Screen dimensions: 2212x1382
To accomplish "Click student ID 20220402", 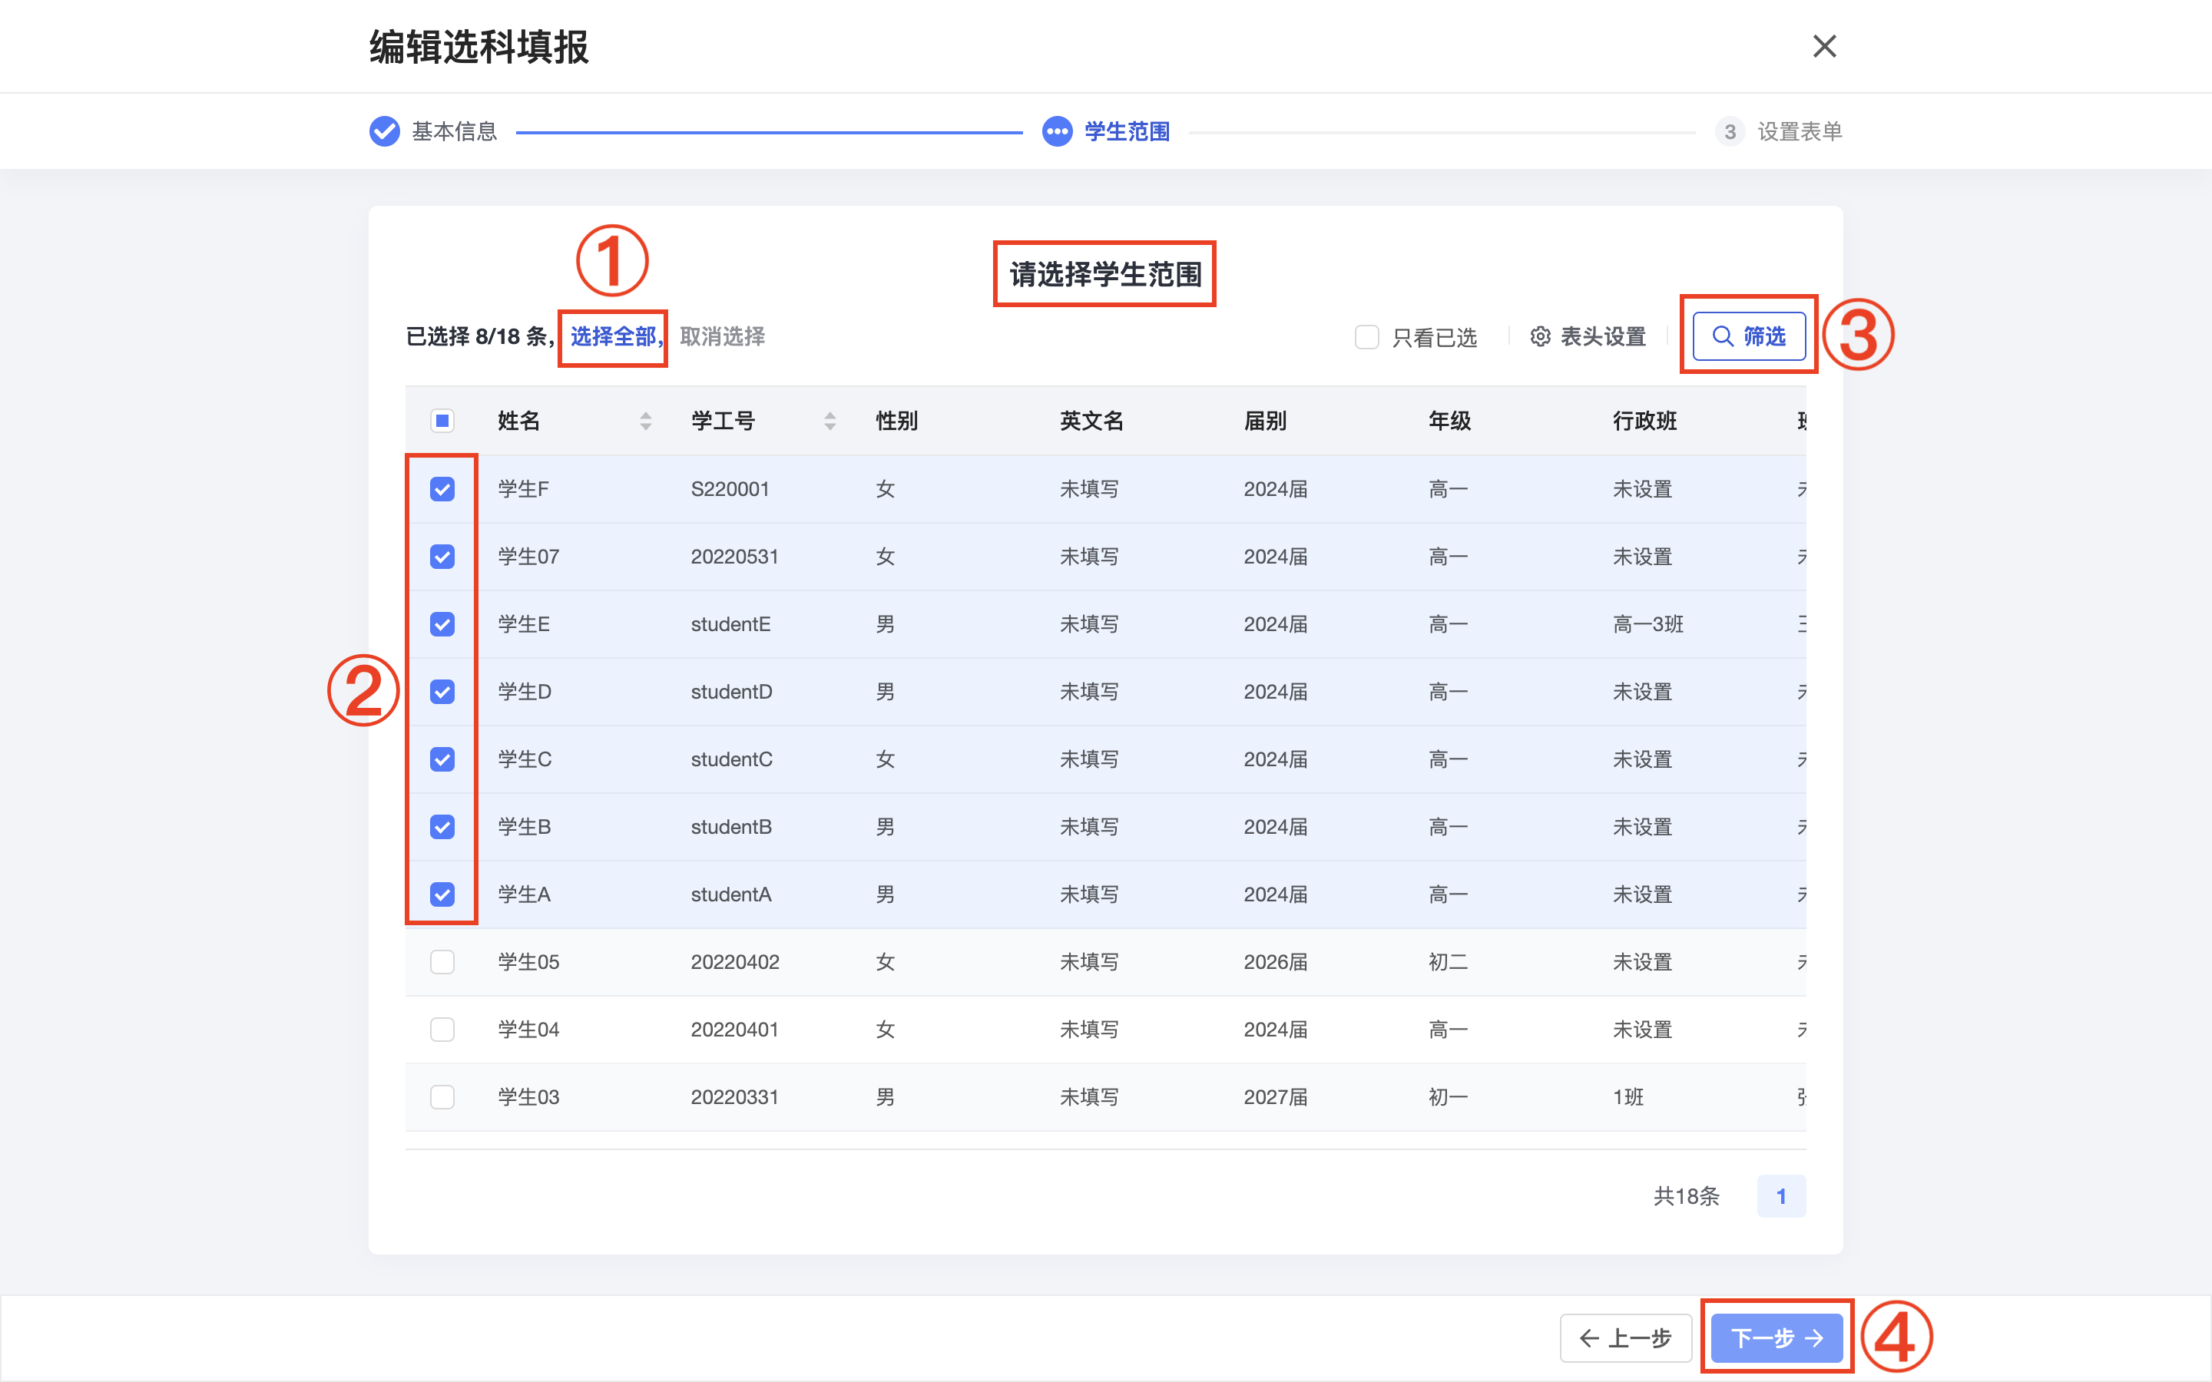I will (x=735, y=961).
